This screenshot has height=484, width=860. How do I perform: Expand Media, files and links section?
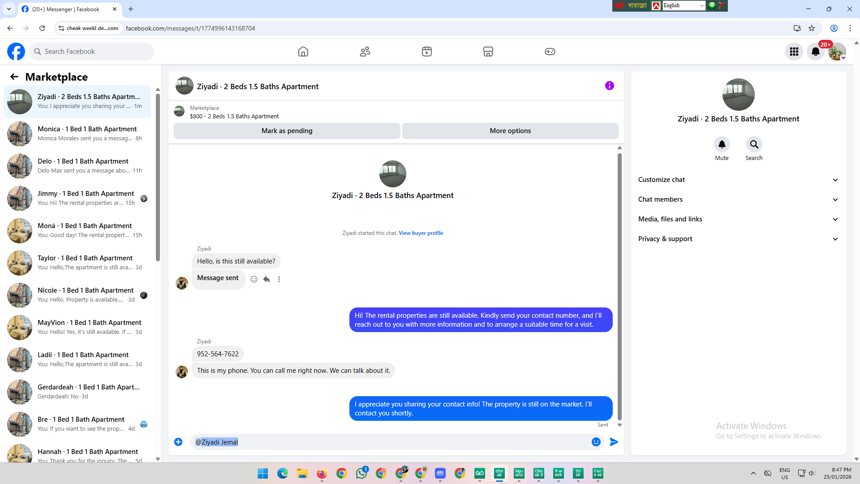point(738,219)
